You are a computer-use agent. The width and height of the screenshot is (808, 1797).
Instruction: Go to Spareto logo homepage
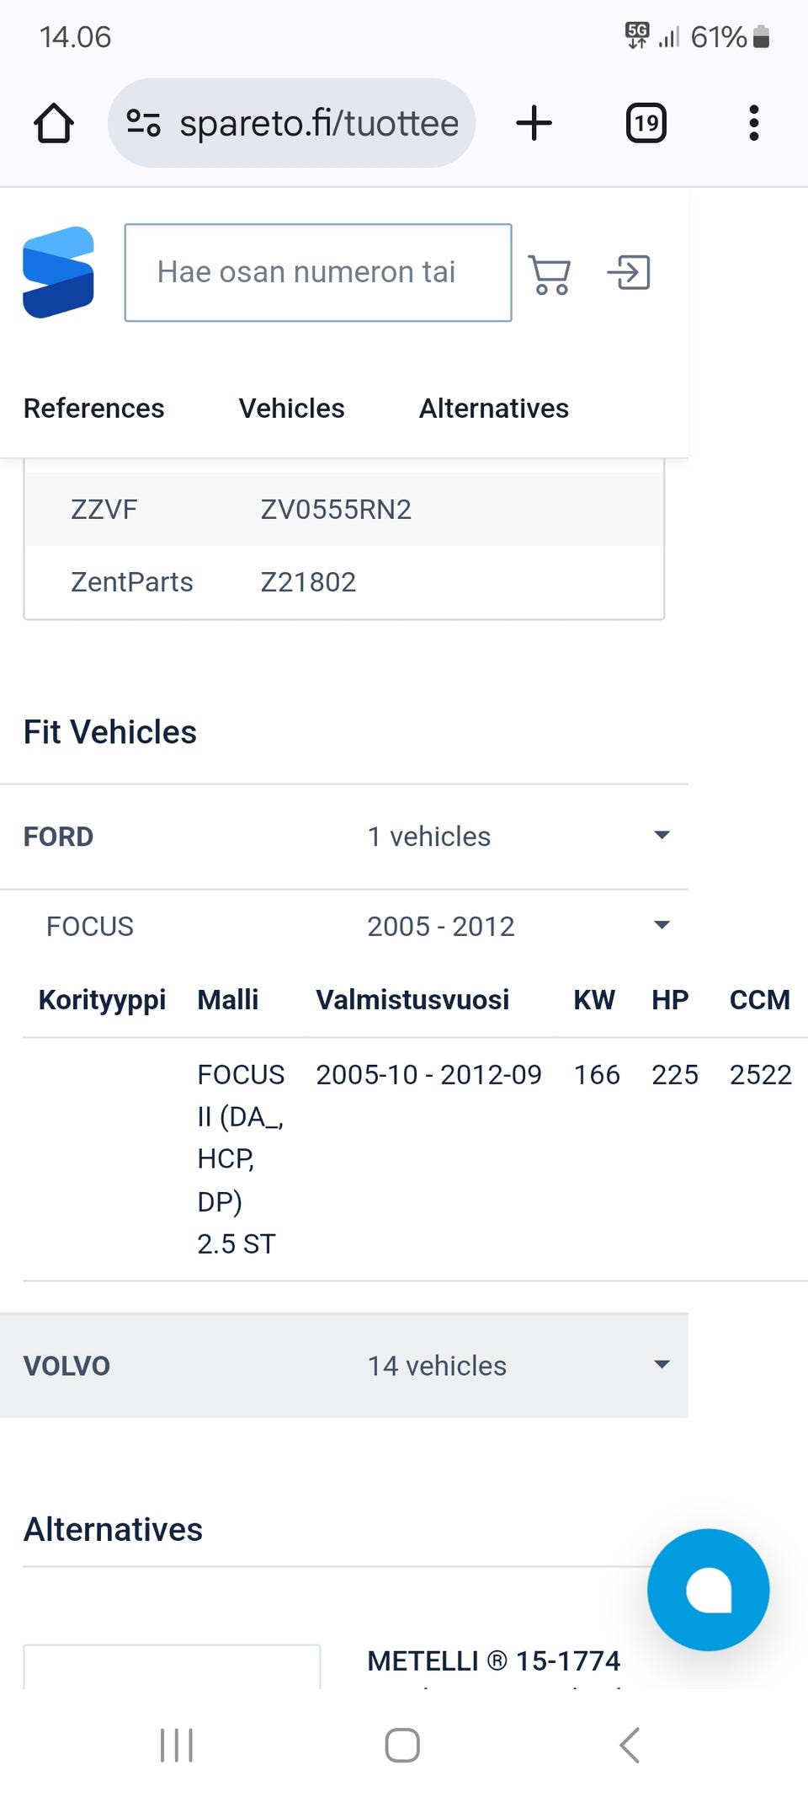tap(58, 272)
